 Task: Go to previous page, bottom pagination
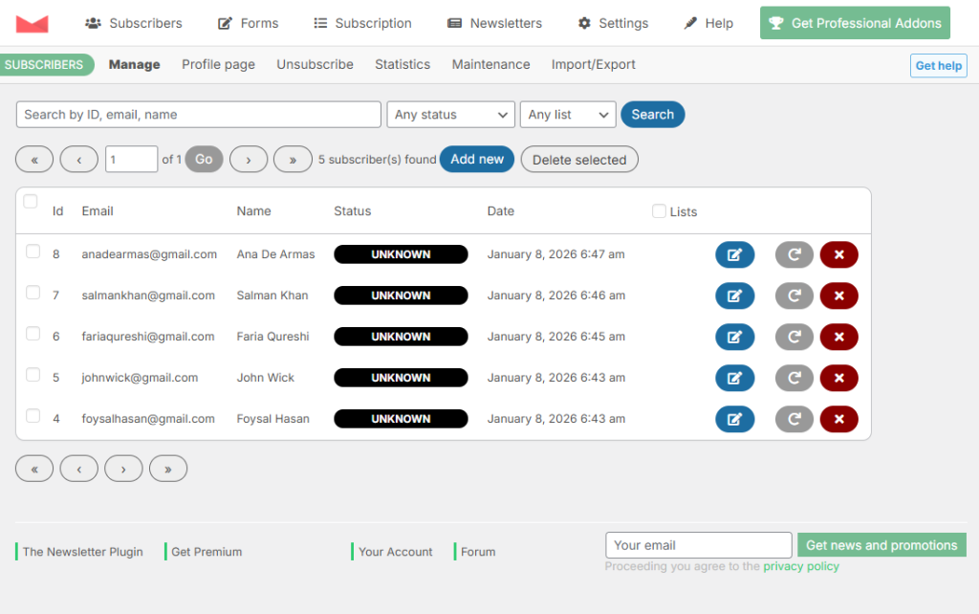[x=78, y=469]
